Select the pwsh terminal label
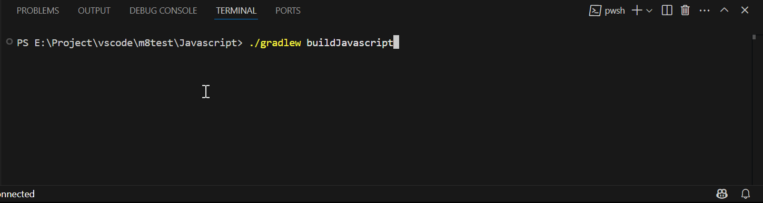 (x=615, y=10)
